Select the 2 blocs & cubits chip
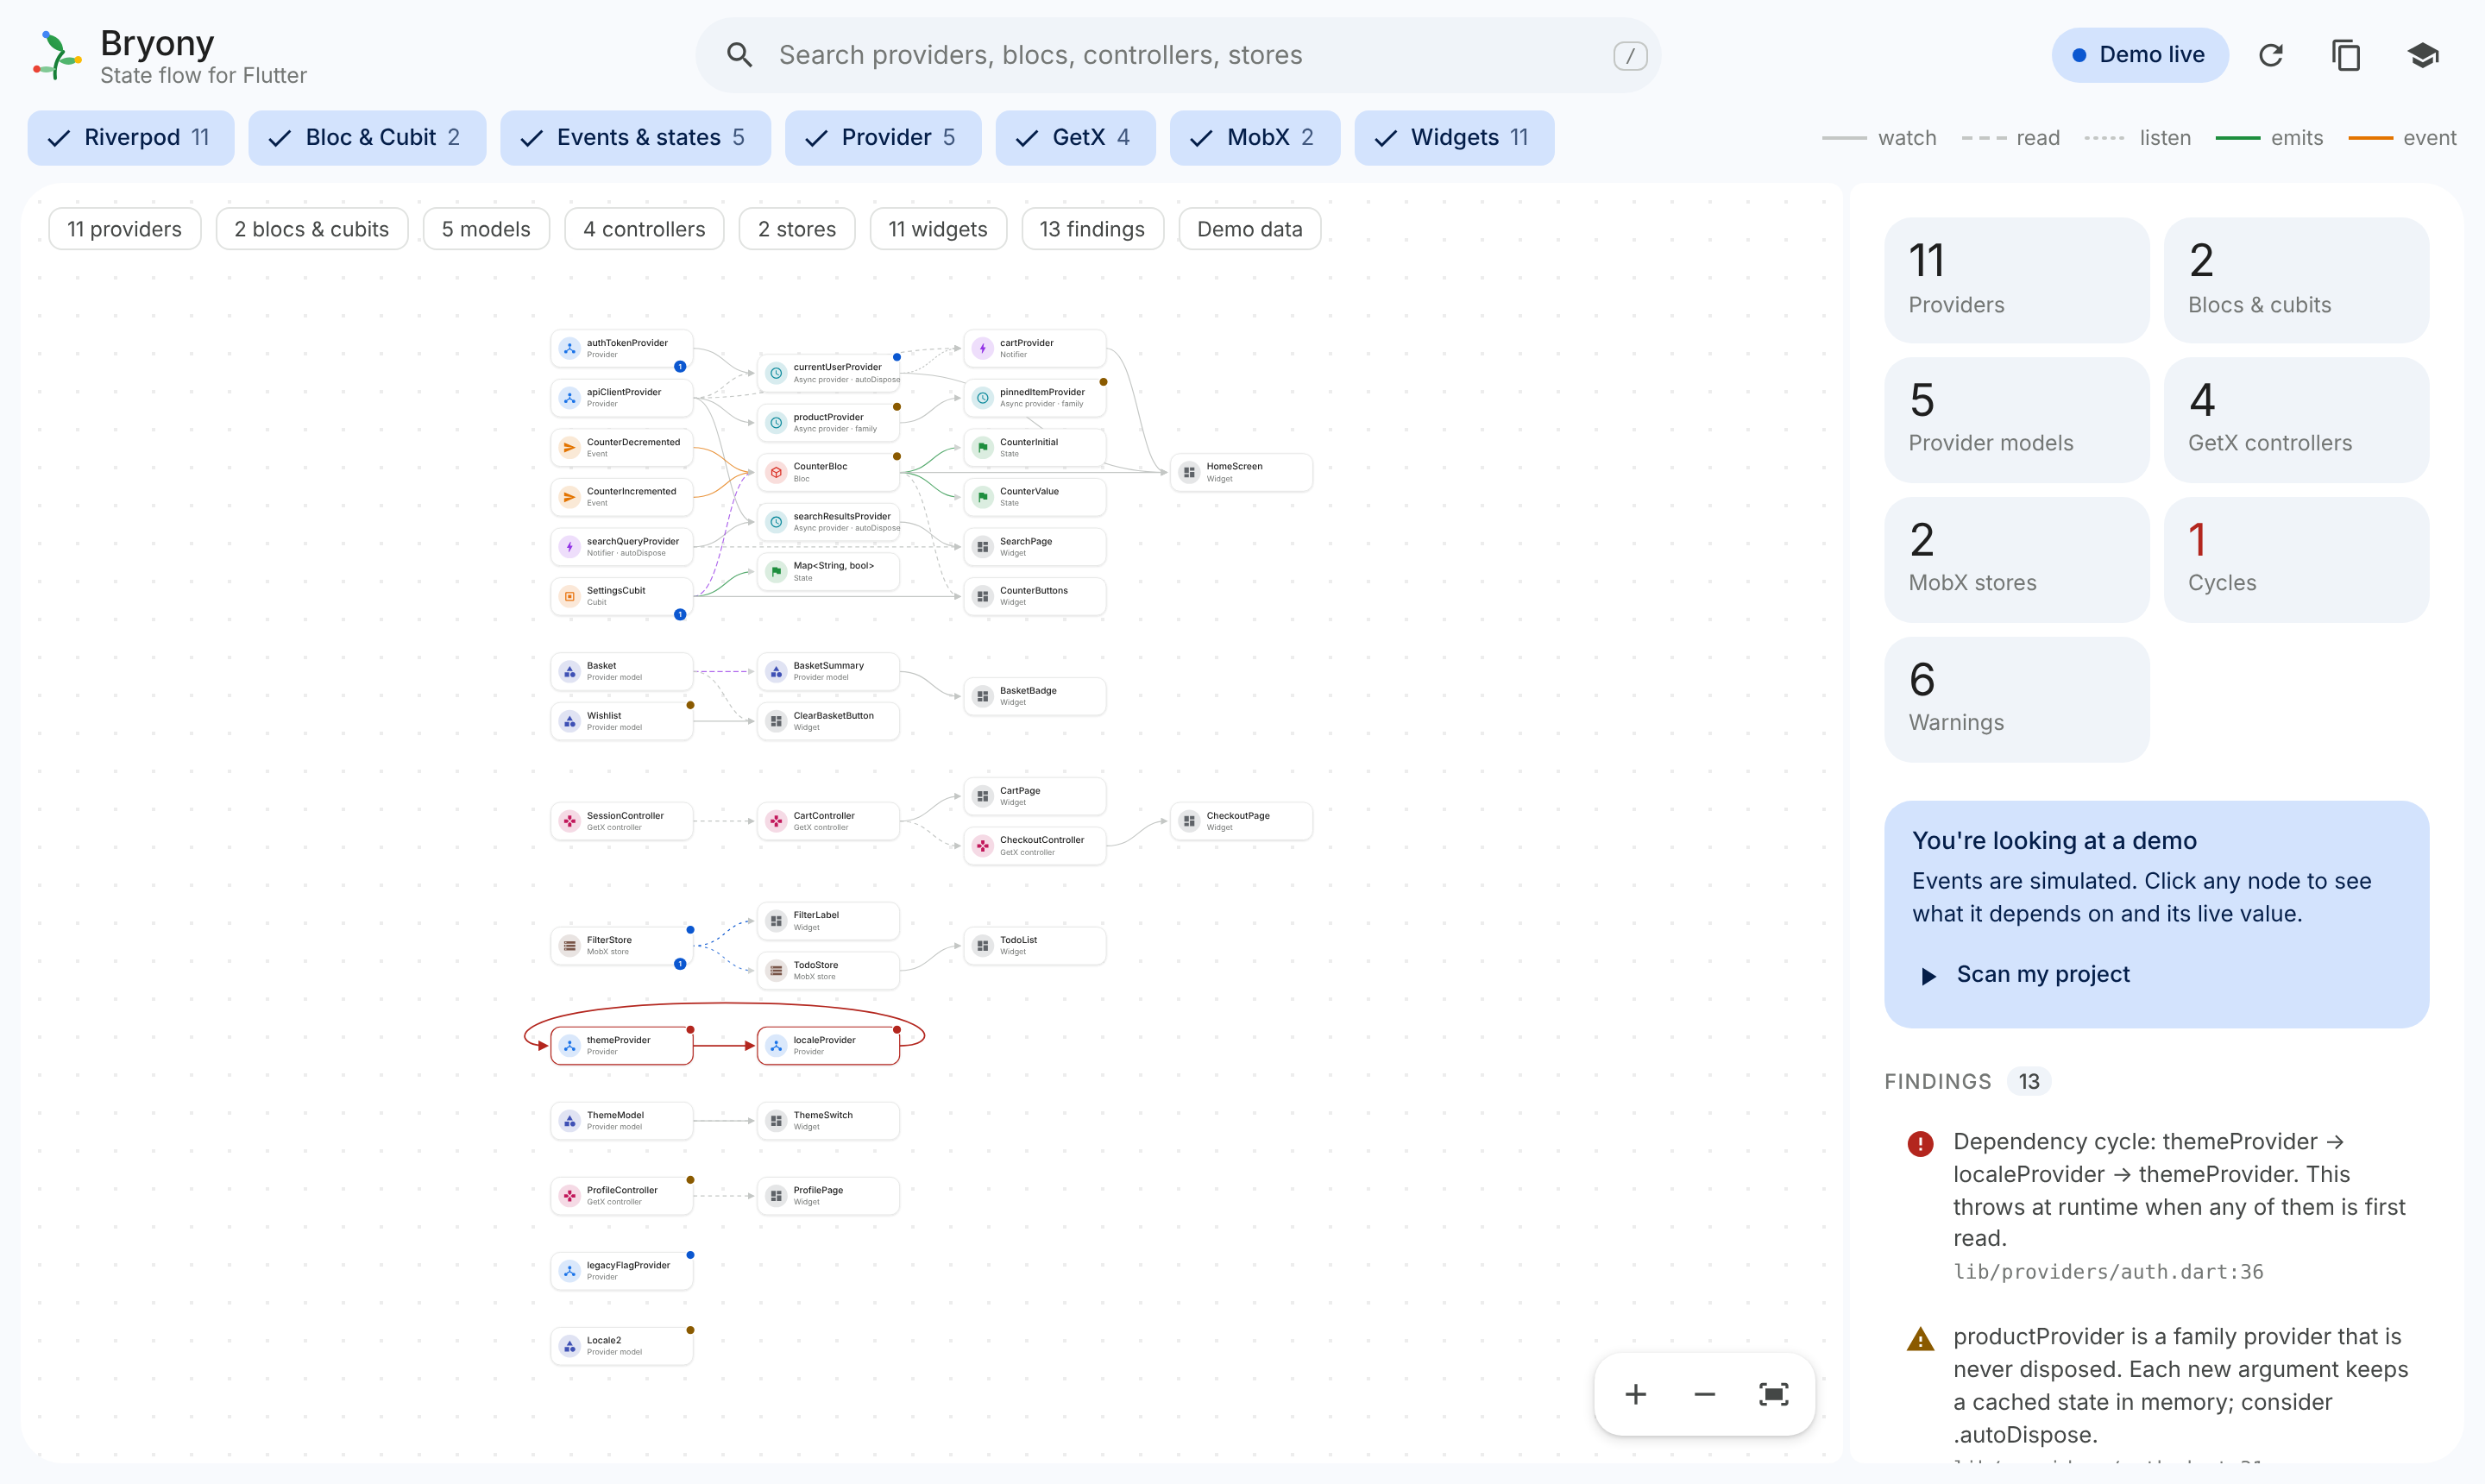This screenshot has width=2485, height=1484. 312,229
